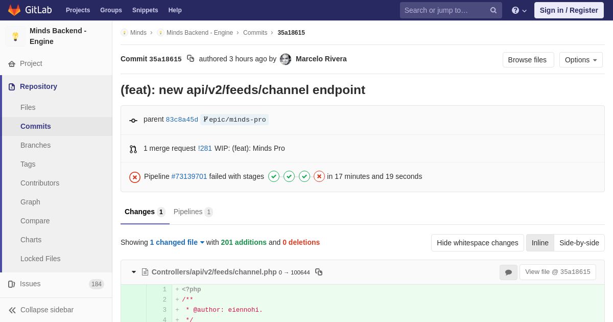Click author name Marcelo Rivera

[321, 59]
